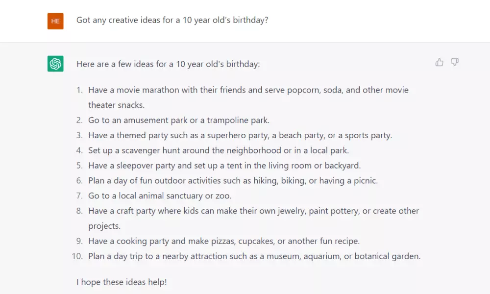Click the outdoor activities hiking biking line
490x294 pixels.
click(x=233, y=181)
